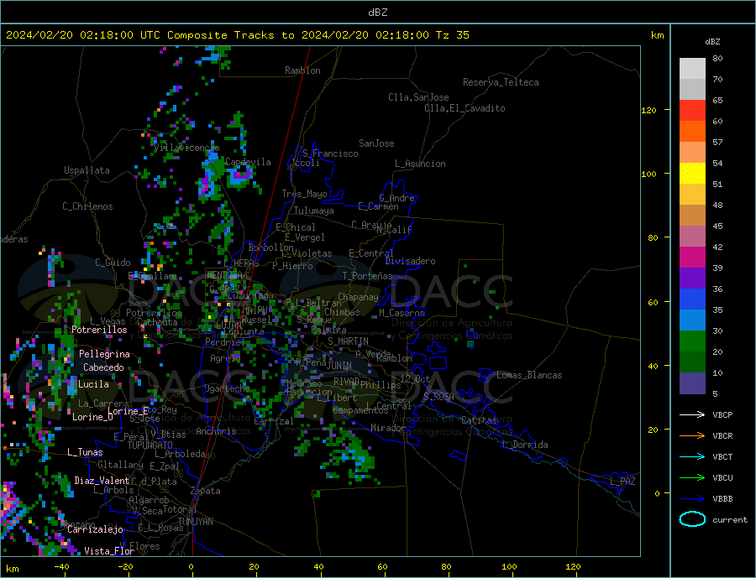Click the Divisadero label
This screenshot has width=756, height=578.
pyautogui.click(x=410, y=261)
